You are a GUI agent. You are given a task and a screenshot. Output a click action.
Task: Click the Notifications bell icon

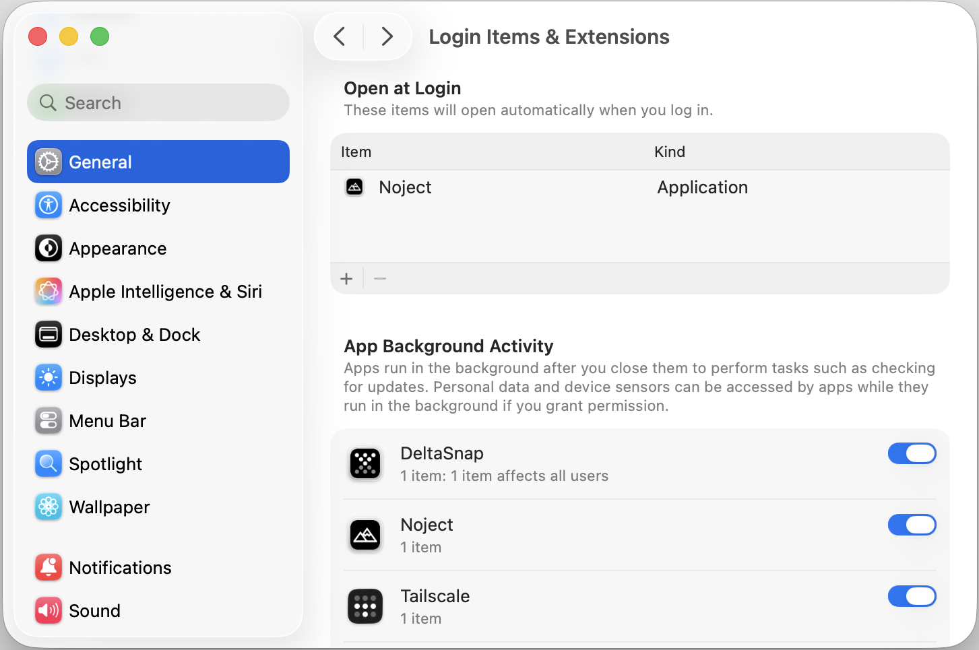(x=49, y=568)
